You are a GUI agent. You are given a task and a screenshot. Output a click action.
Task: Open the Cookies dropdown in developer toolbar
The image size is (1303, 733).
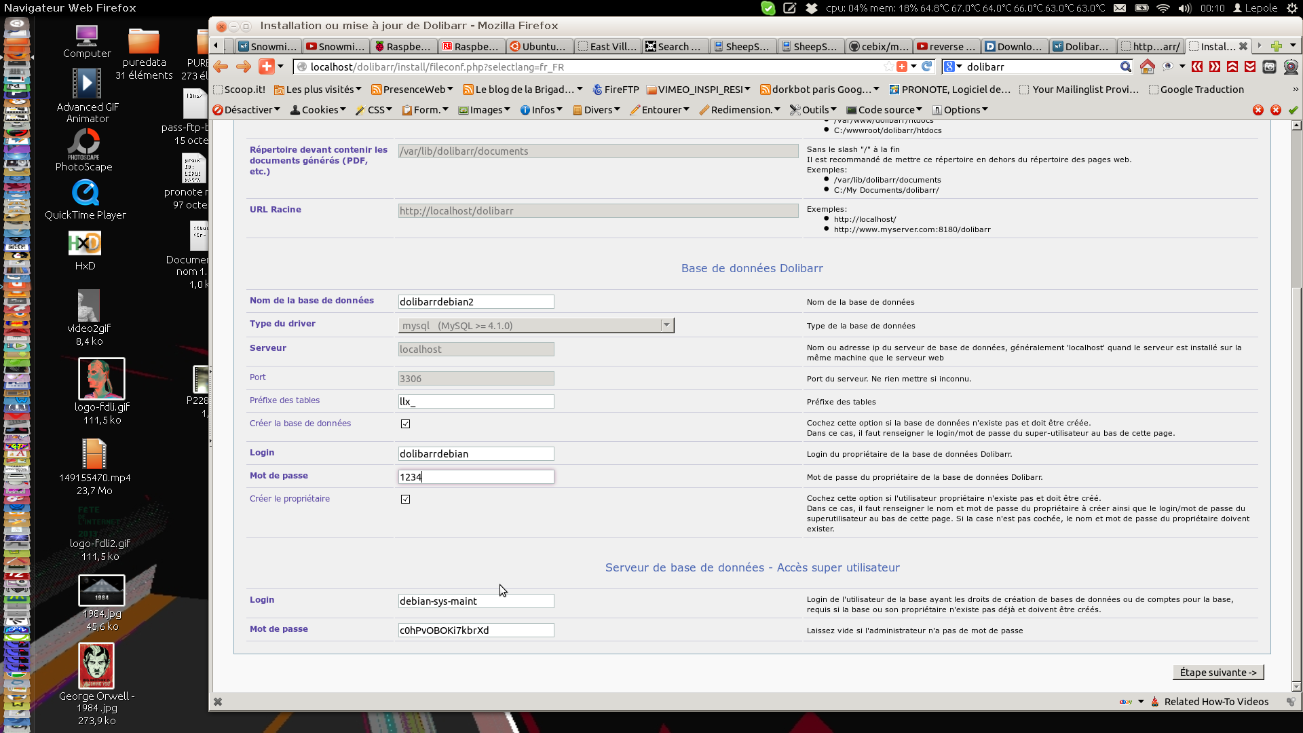[x=318, y=110]
